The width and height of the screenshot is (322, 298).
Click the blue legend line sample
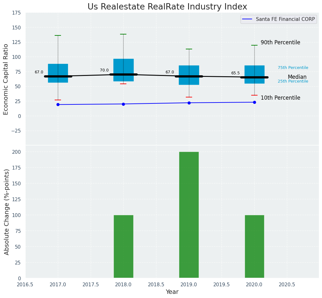point(248,19)
